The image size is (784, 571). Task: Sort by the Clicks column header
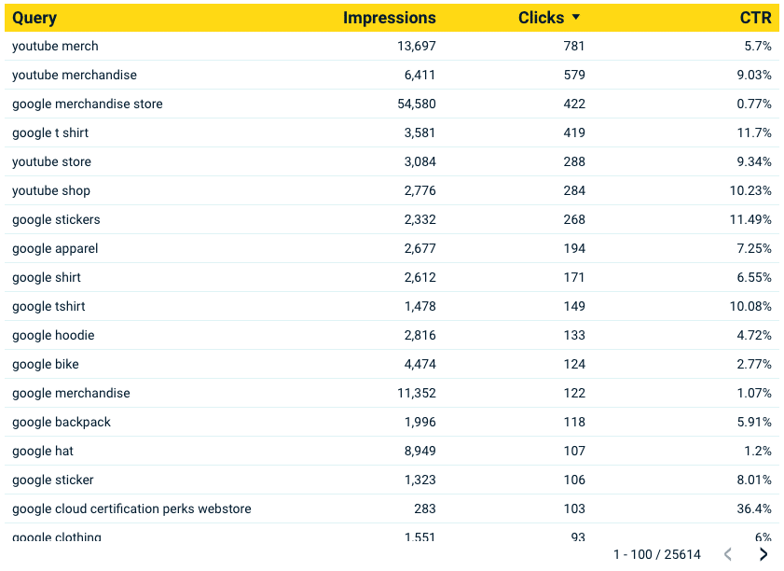coord(541,18)
